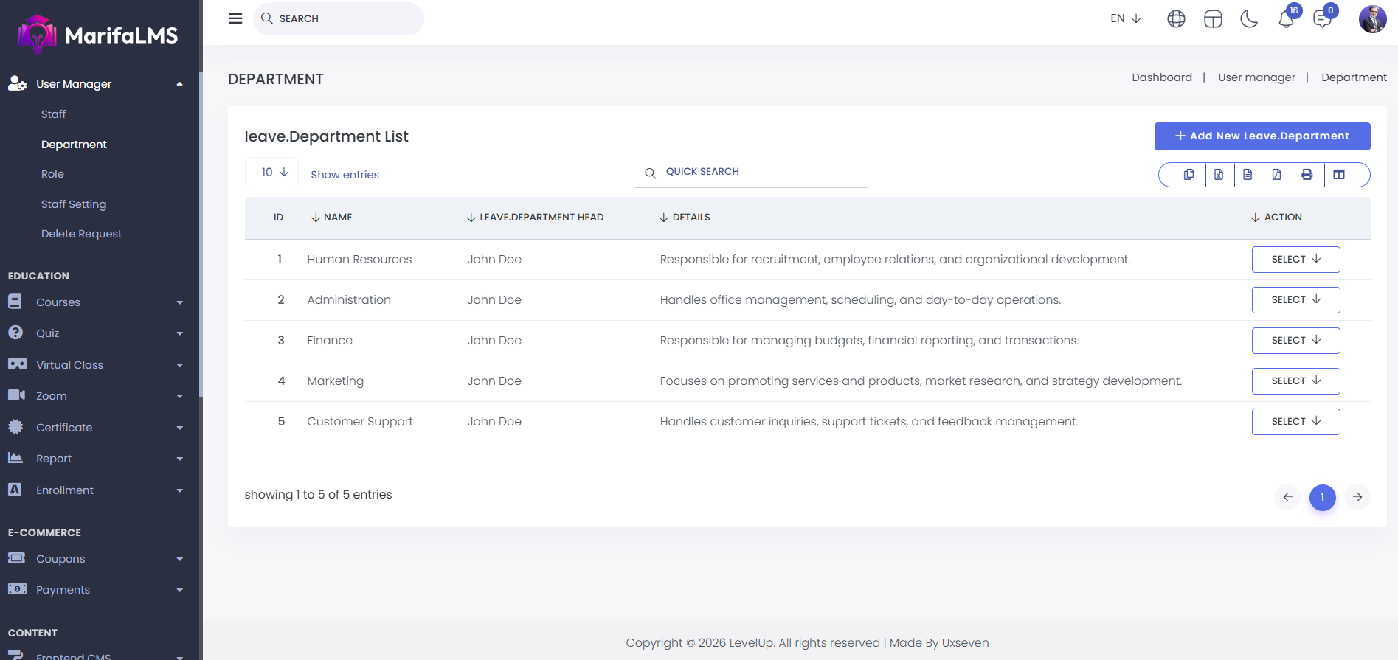Follow the Dashboard breadcrumb link
The image size is (1398, 660).
(1161, 77)
